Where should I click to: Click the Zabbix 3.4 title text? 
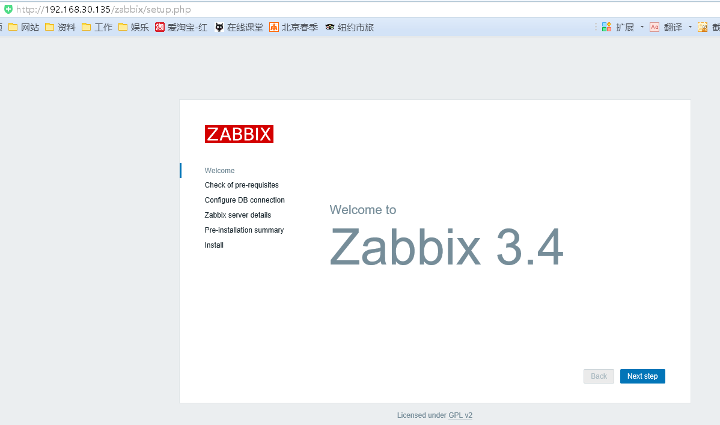(x=447, y=247)
